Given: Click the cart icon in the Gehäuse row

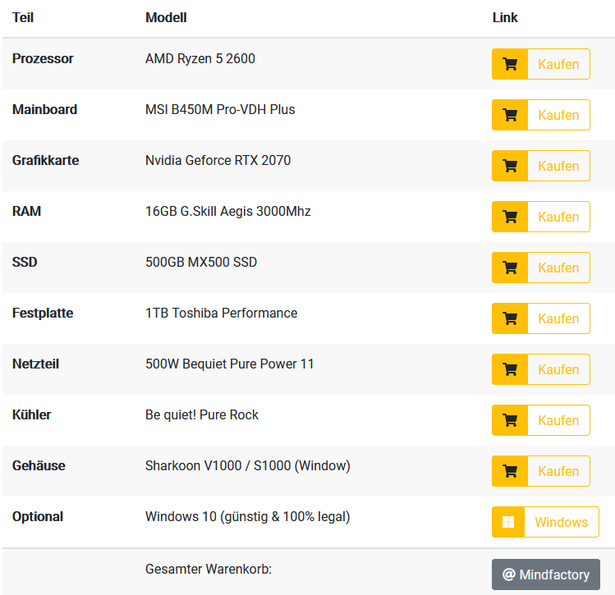Looking at the screenshot, I should (510, 471).
